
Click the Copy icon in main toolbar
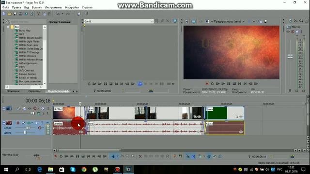click(x=44, y=14)
